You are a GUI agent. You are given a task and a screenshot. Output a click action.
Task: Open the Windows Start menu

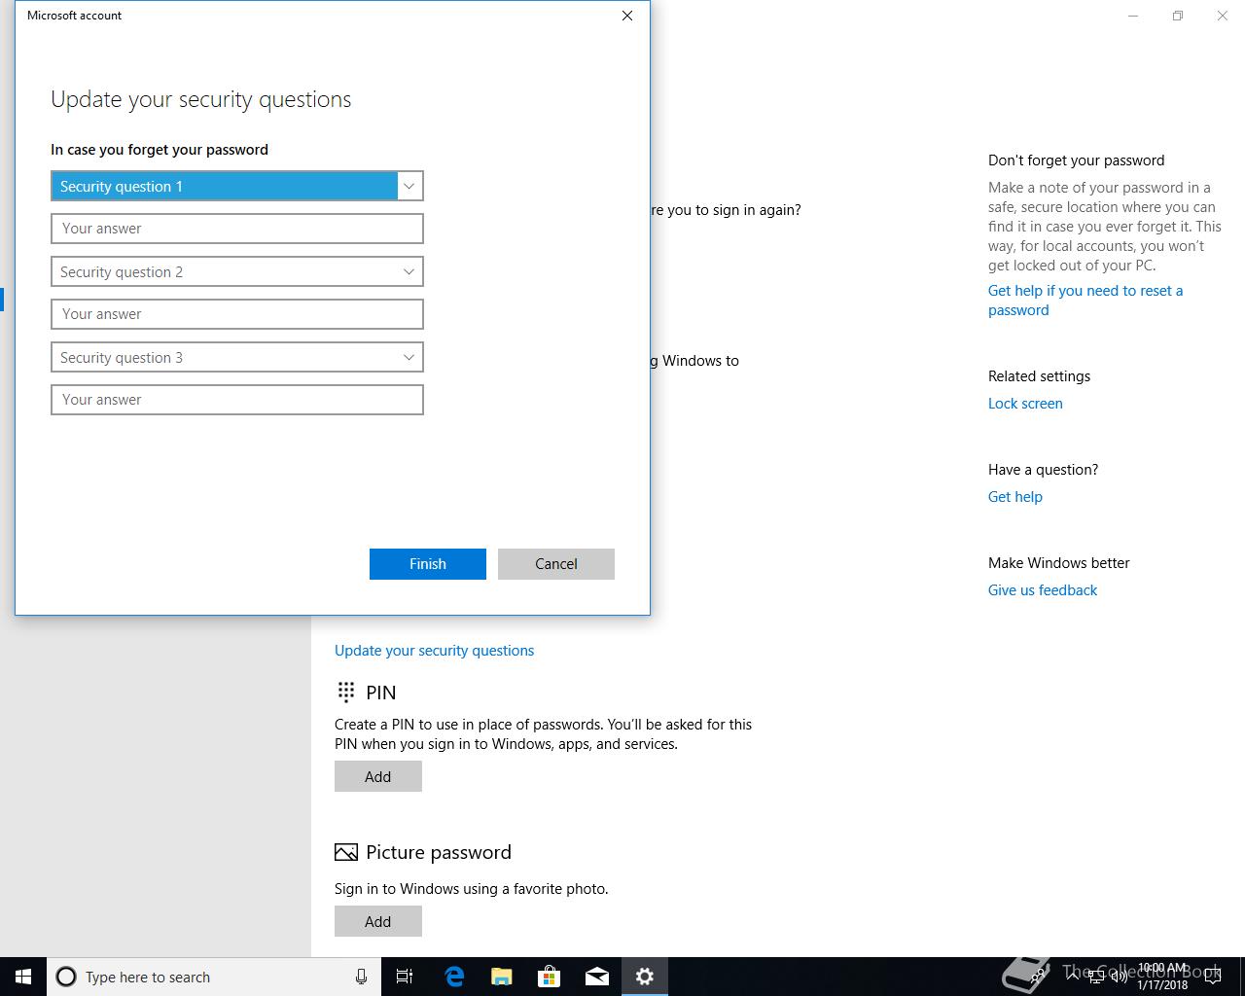click(23, 977)
